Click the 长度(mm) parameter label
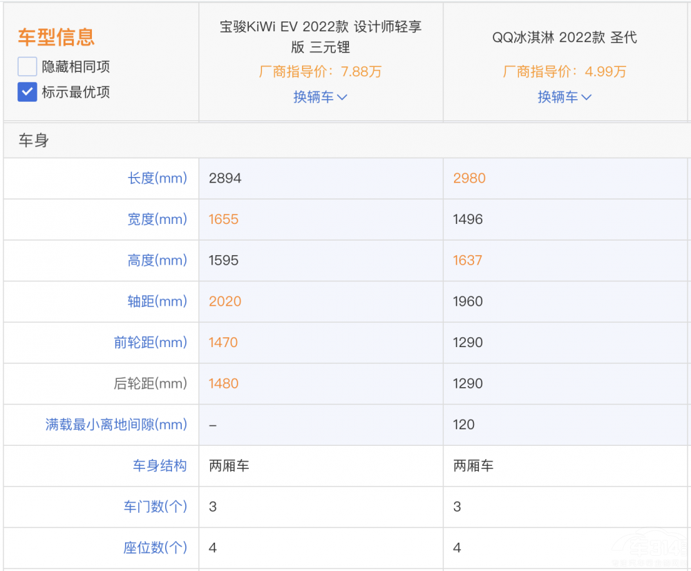 (158, 178)
